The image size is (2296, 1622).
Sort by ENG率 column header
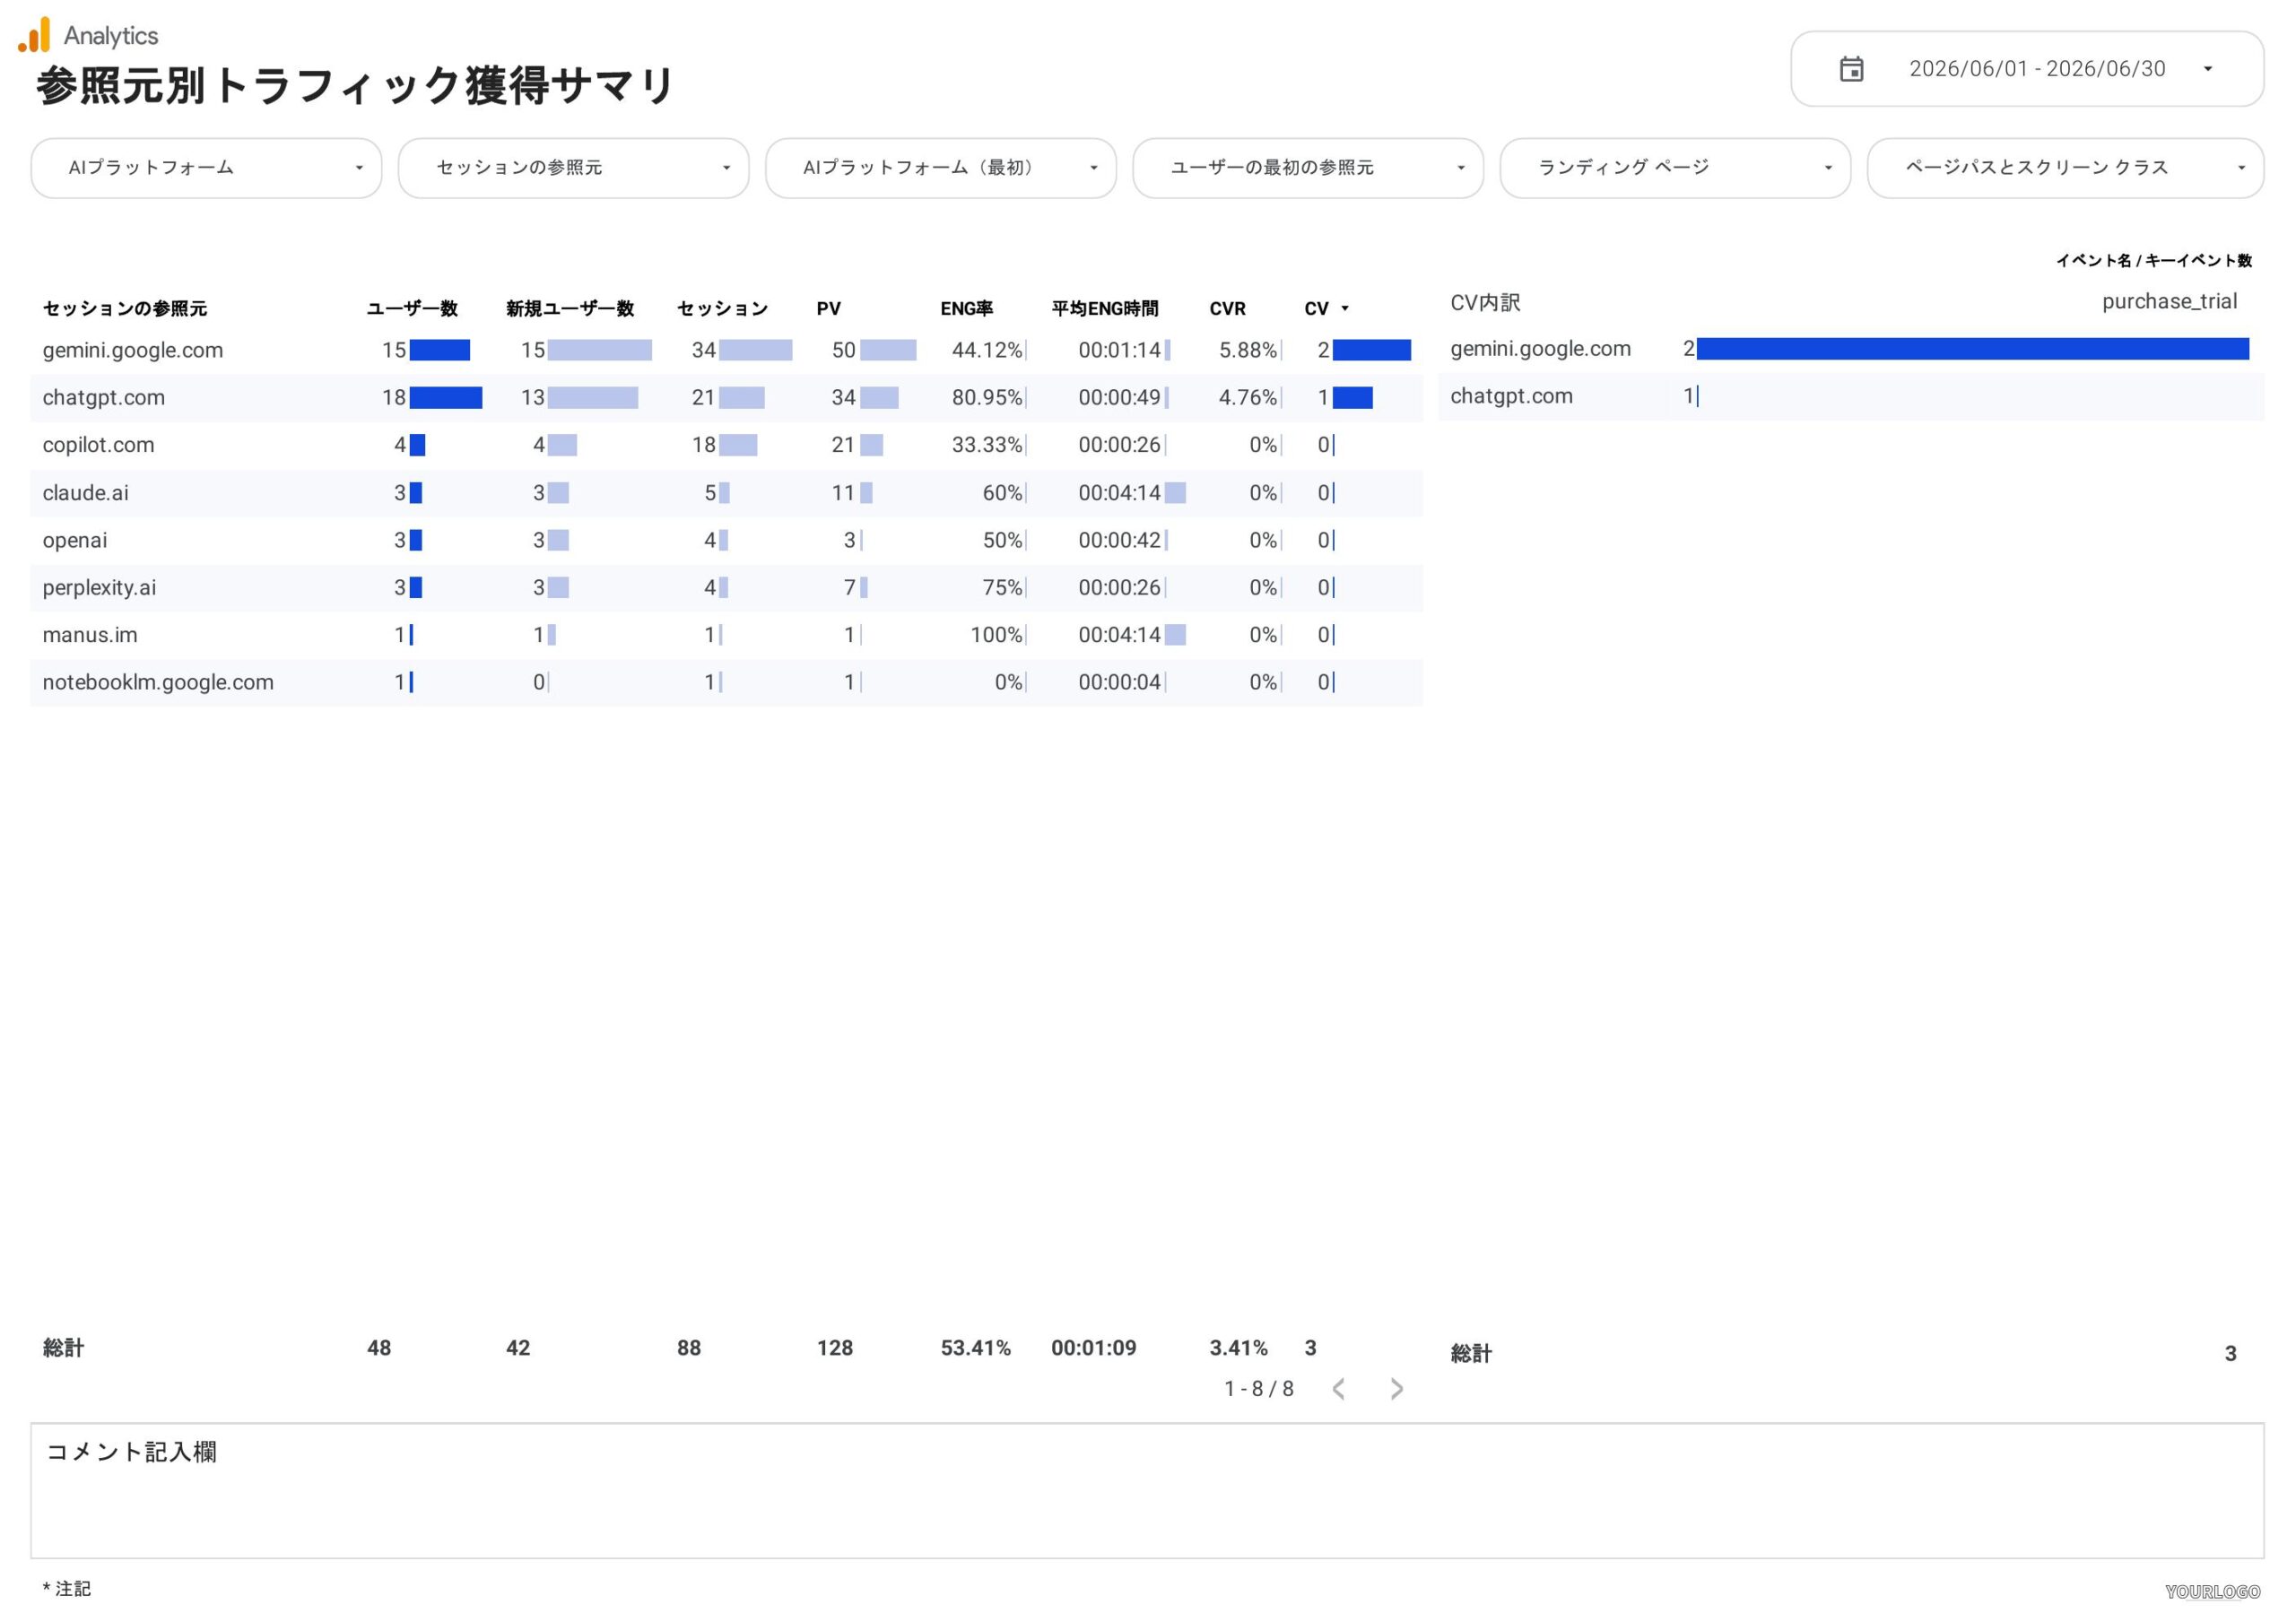[966, 309]
